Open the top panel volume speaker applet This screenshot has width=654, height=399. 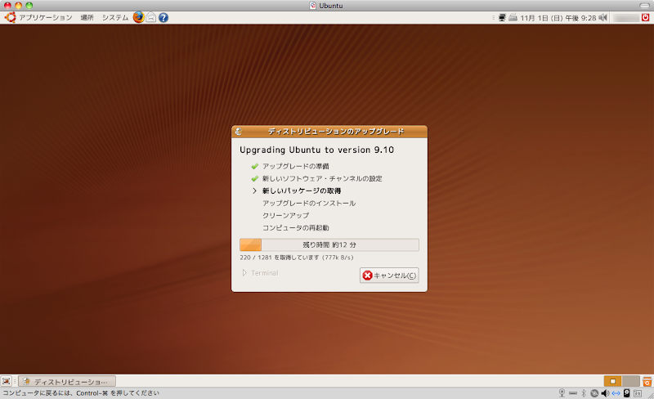click(x=602, y=17)
